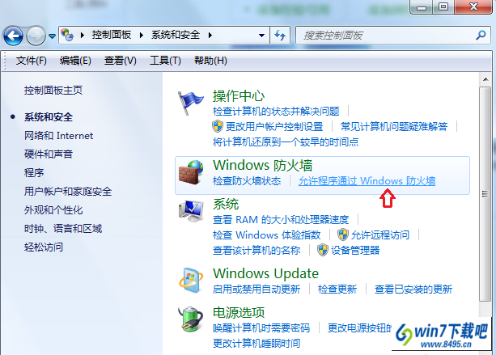Open the 工具(T) menu
Viewport: 496px width, 355px height.
(165, 61)
